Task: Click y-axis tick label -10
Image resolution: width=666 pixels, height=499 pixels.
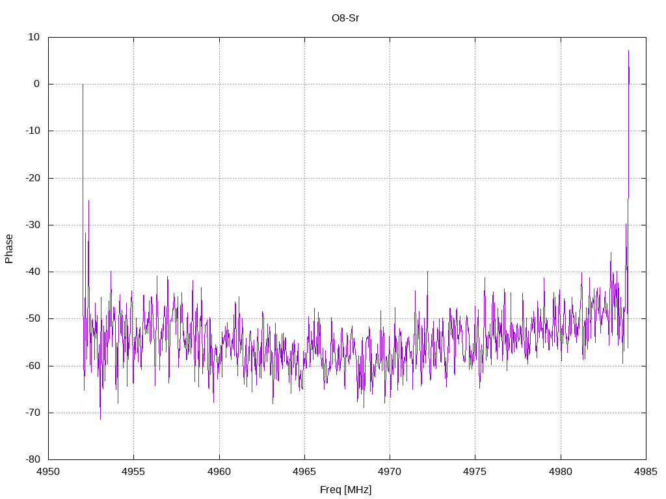Action: (33, 131)
